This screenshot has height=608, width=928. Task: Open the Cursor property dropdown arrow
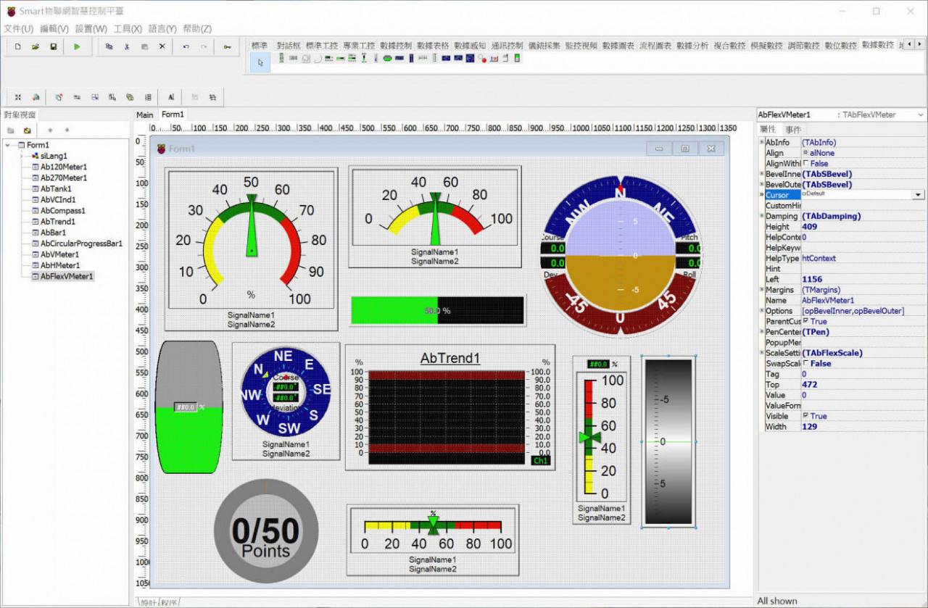pyautogui.click(x=919, y=195)
